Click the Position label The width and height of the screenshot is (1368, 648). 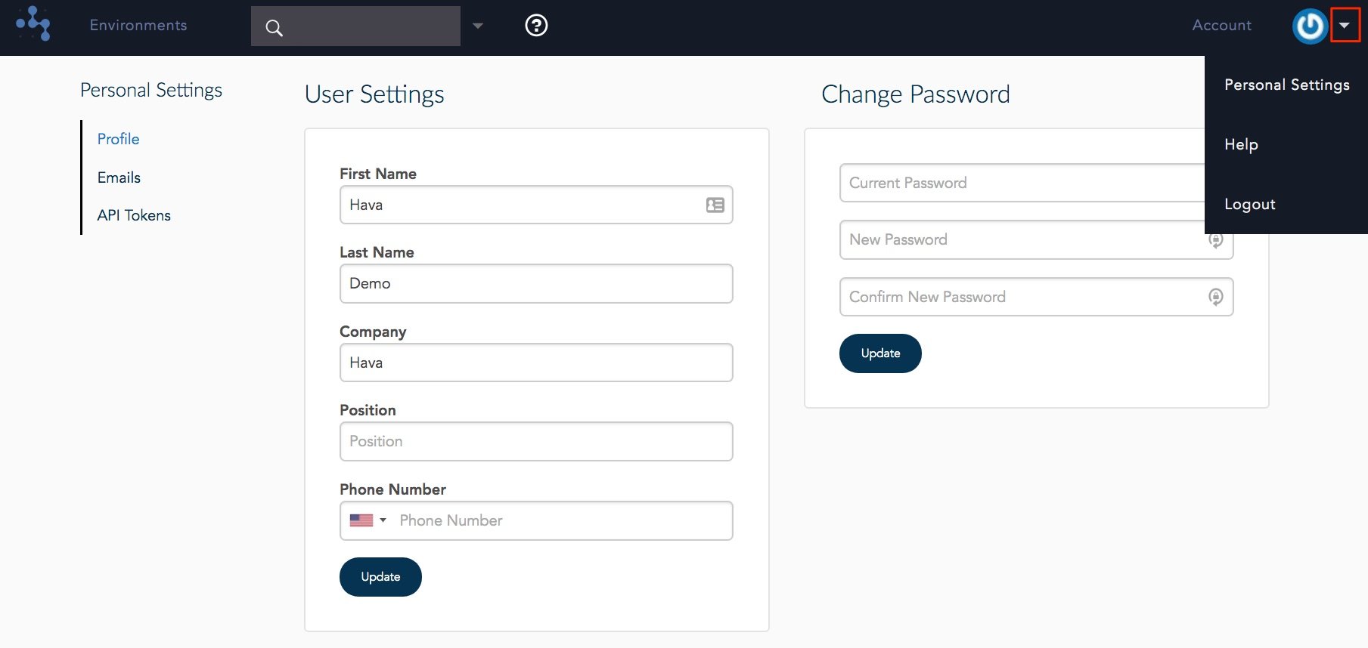coord(368,410)
